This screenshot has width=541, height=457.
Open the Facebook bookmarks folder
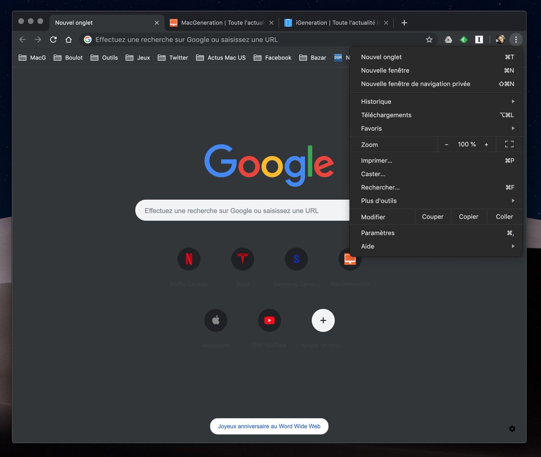tap(273, 58)
